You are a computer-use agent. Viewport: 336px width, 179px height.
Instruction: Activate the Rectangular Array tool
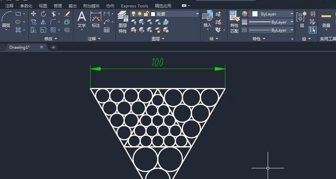coord(53,30)
